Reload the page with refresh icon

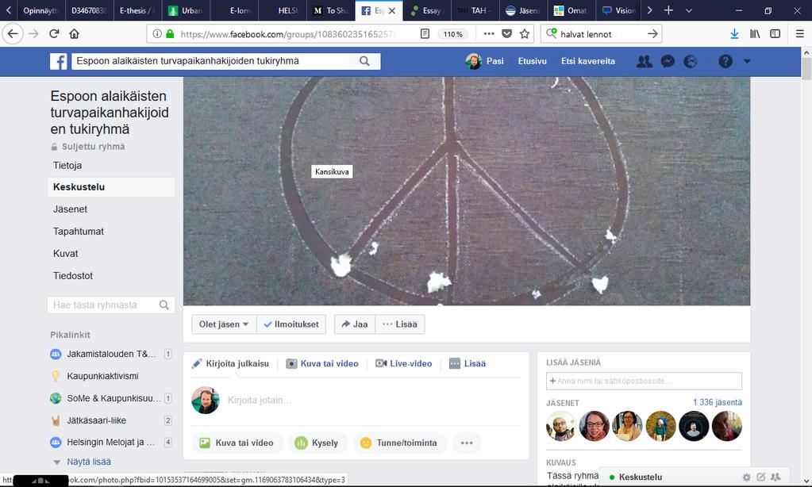(54, 33)
